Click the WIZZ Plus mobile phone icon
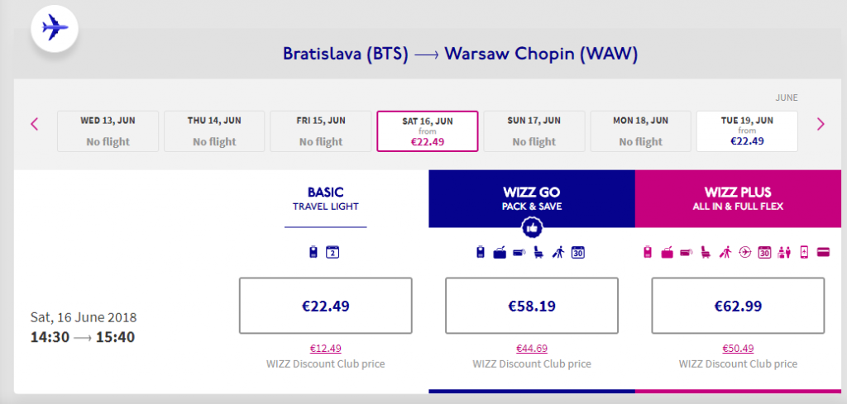 (x=804, y=252)
